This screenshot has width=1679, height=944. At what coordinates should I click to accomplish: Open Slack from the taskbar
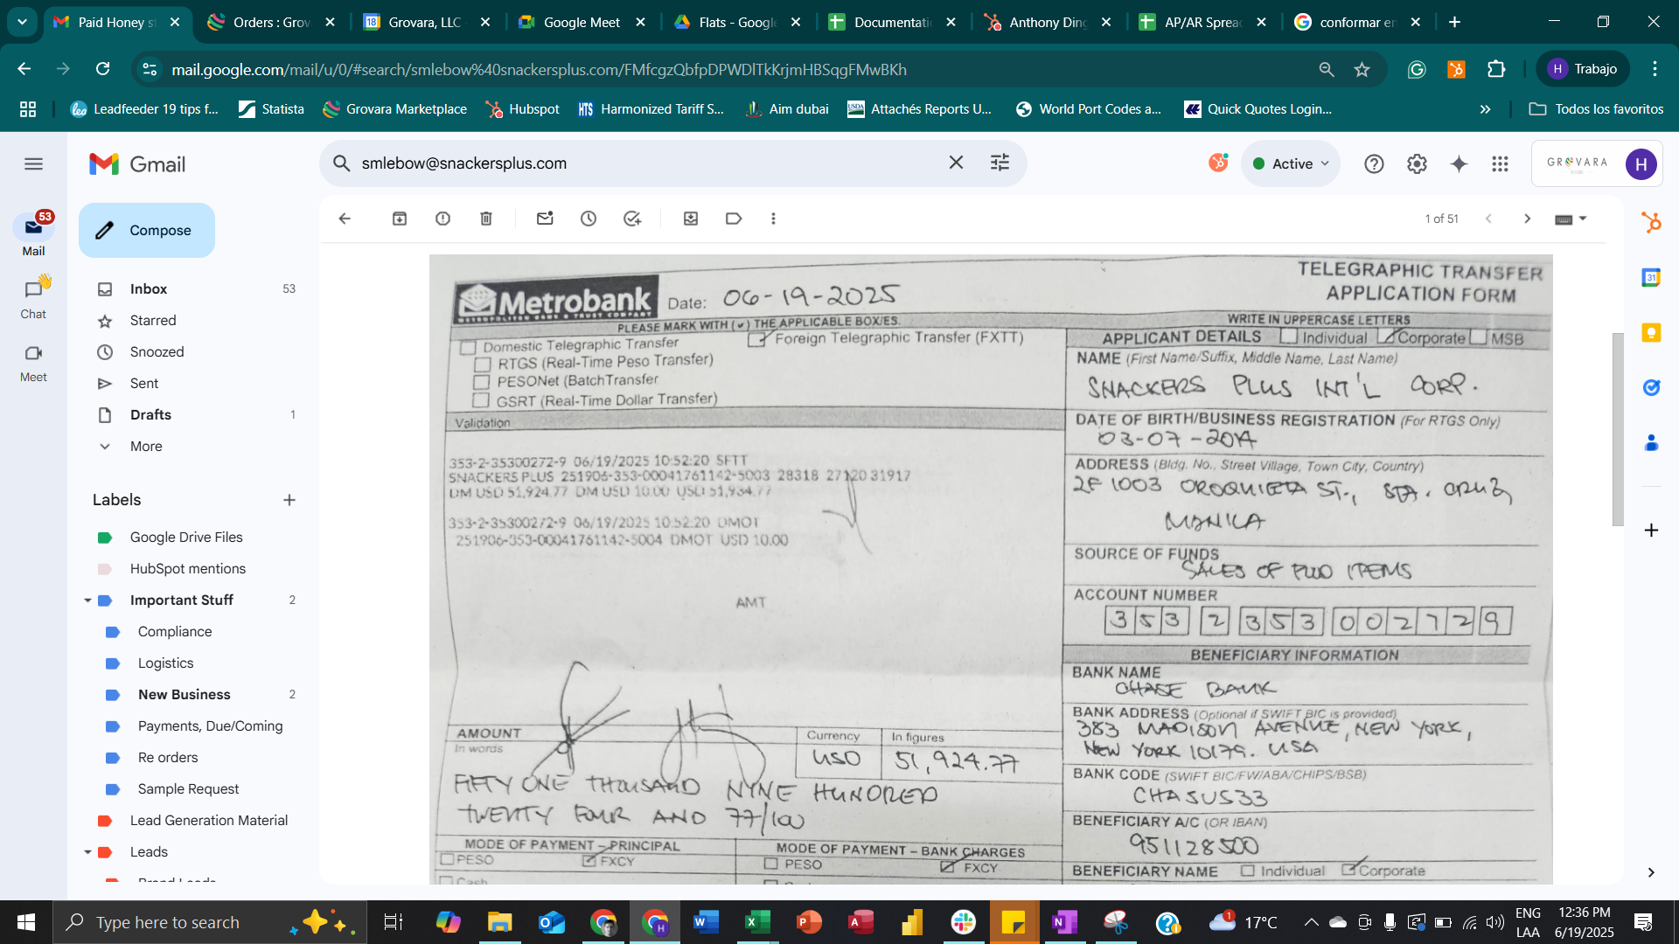pyautogui.click(x=964, y=922)
